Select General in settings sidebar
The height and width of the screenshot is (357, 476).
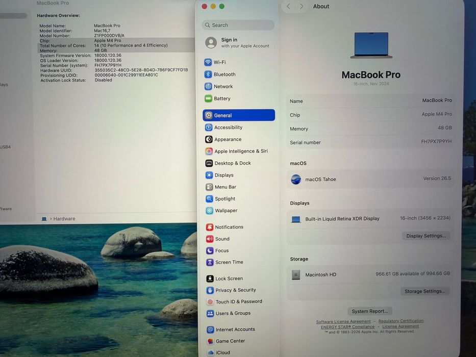click(x=239, y=115)
